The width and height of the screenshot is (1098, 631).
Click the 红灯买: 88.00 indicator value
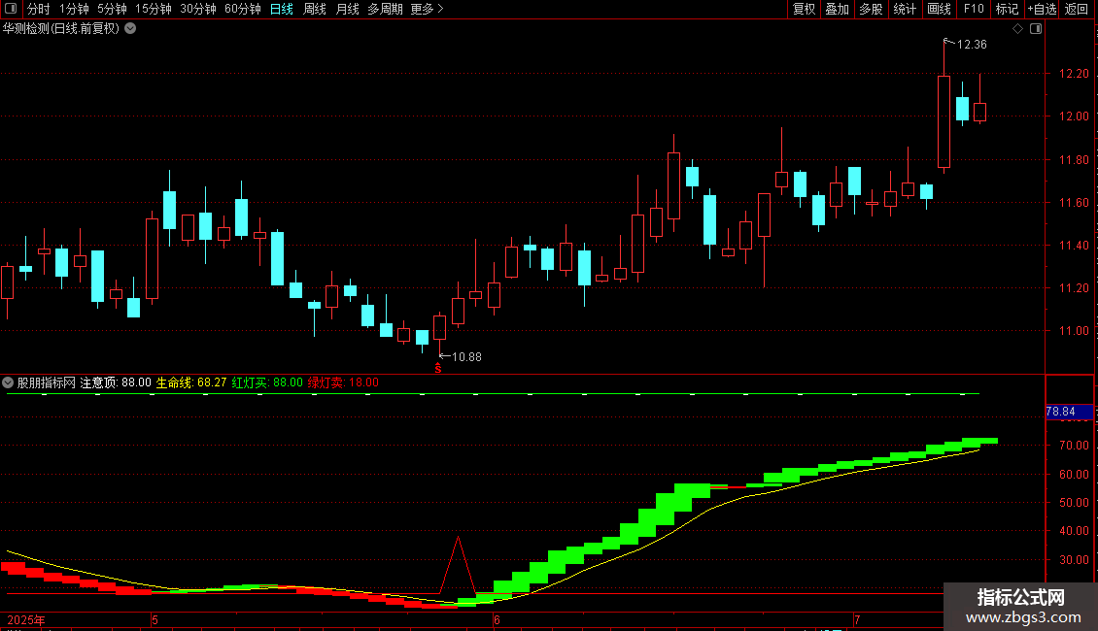267,382
